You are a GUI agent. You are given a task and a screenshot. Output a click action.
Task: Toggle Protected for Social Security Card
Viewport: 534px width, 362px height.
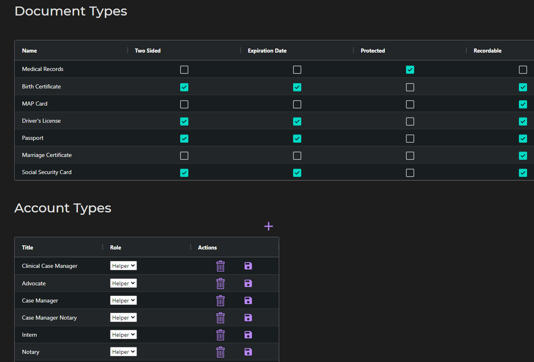[x=410, y=172]
